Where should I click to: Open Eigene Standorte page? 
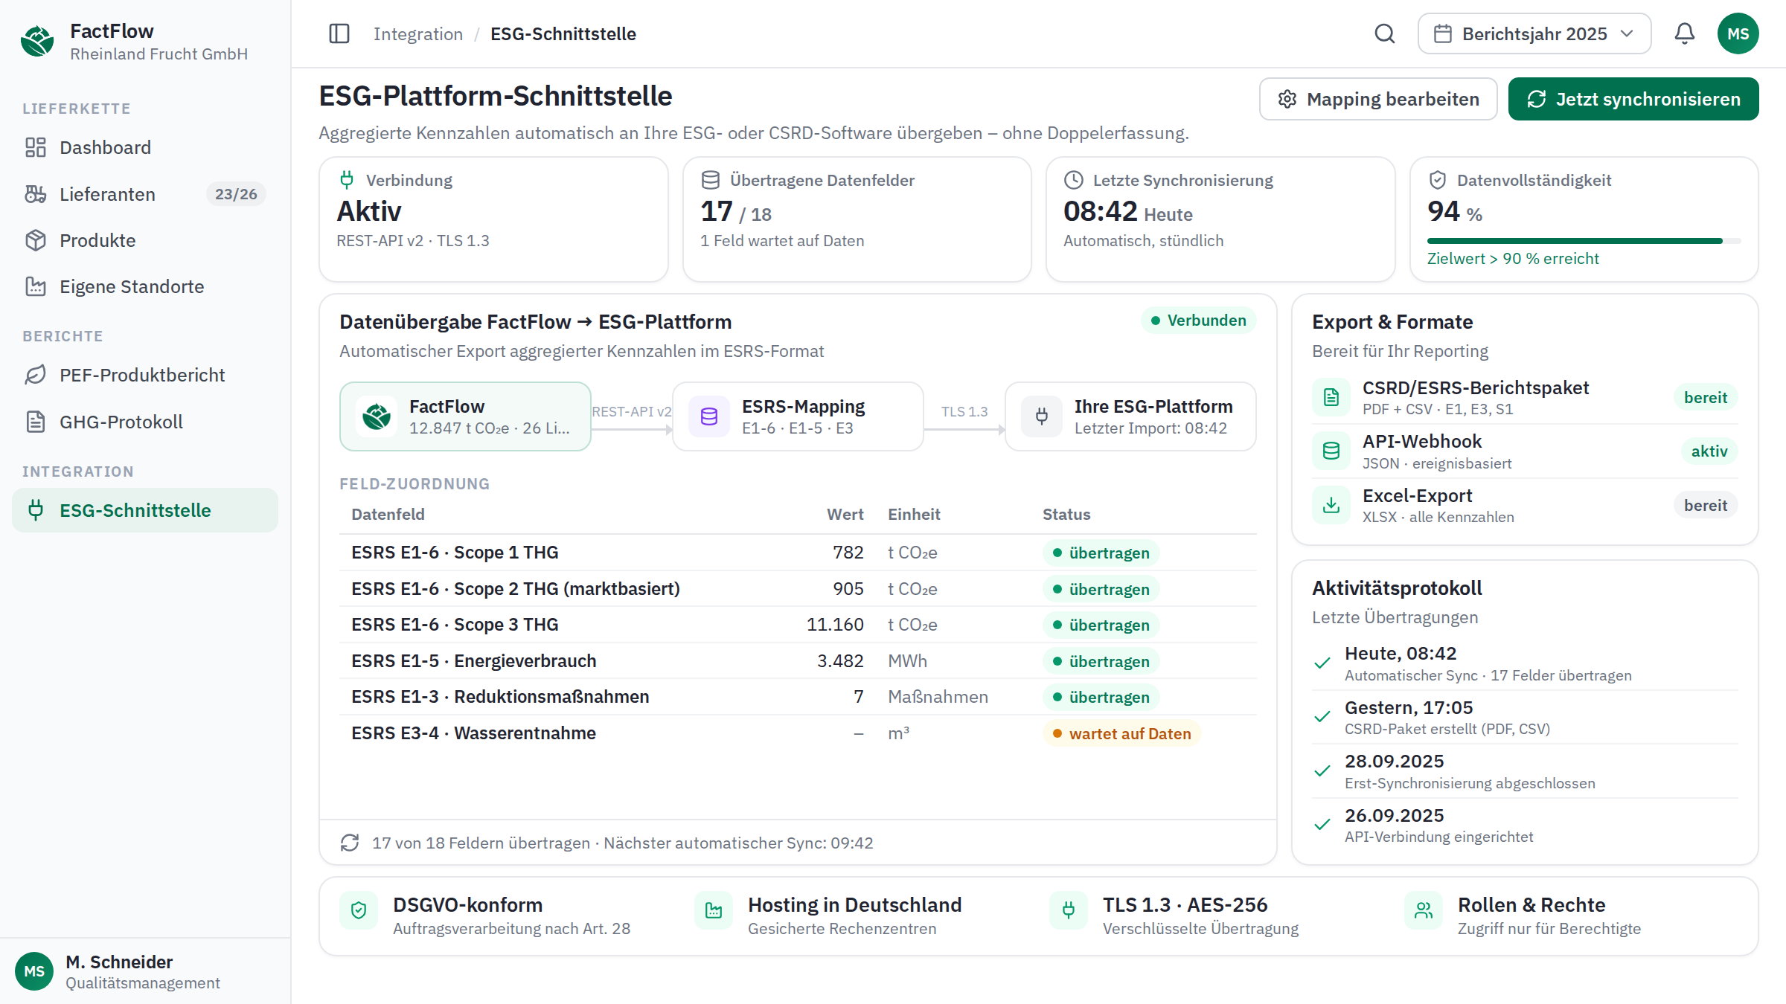coord(145,286)
